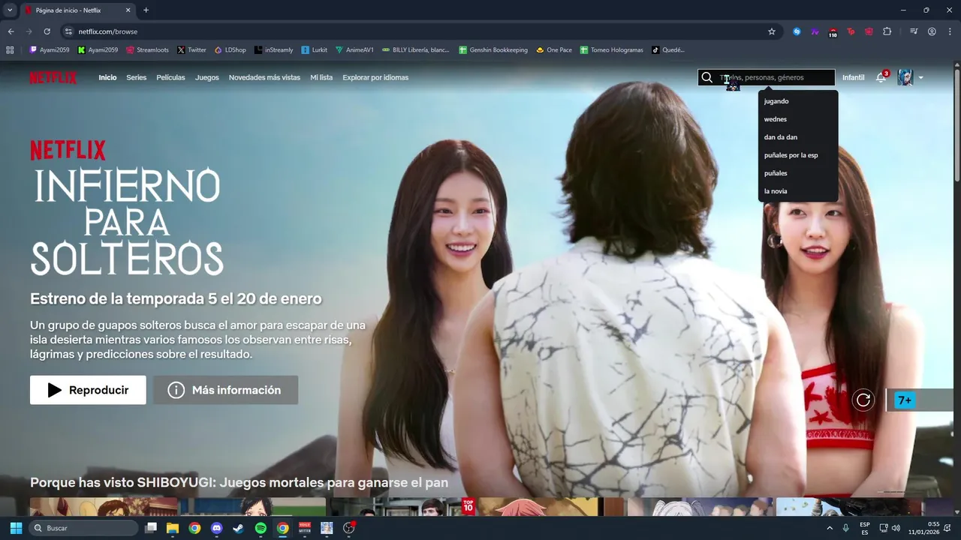This screenshot has width=961, height=540.
Task: Select the Películas navigation item
Action: point(170,77)
